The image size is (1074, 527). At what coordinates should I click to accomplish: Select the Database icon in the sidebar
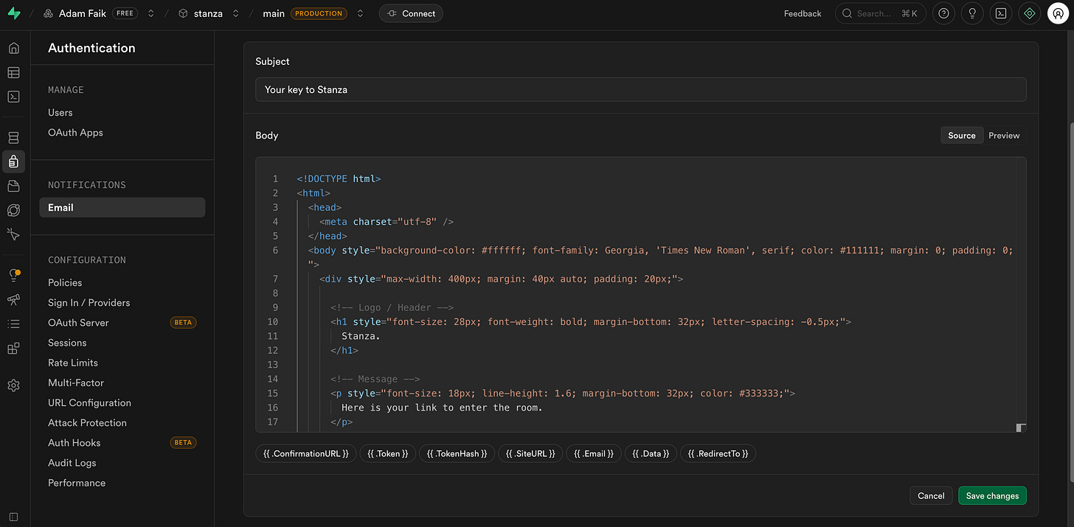(13, 137)
